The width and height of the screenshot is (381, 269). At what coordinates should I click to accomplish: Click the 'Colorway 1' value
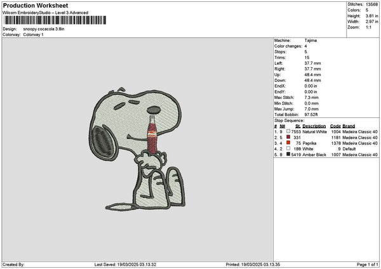(x=33, y=35)
